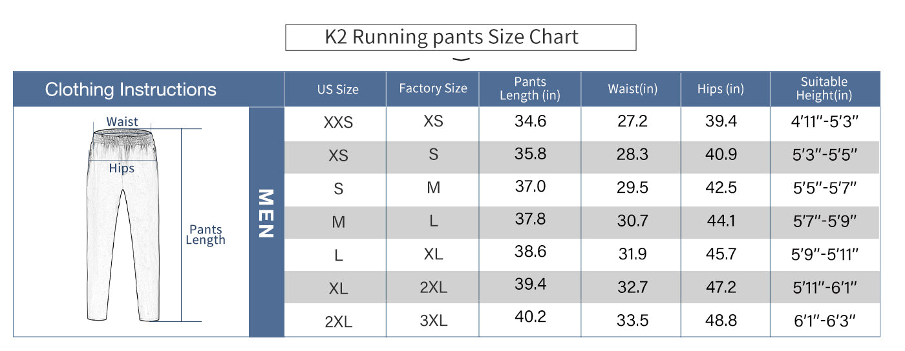
Task: Select the Factory Size column header
Action: coord(432,88)
